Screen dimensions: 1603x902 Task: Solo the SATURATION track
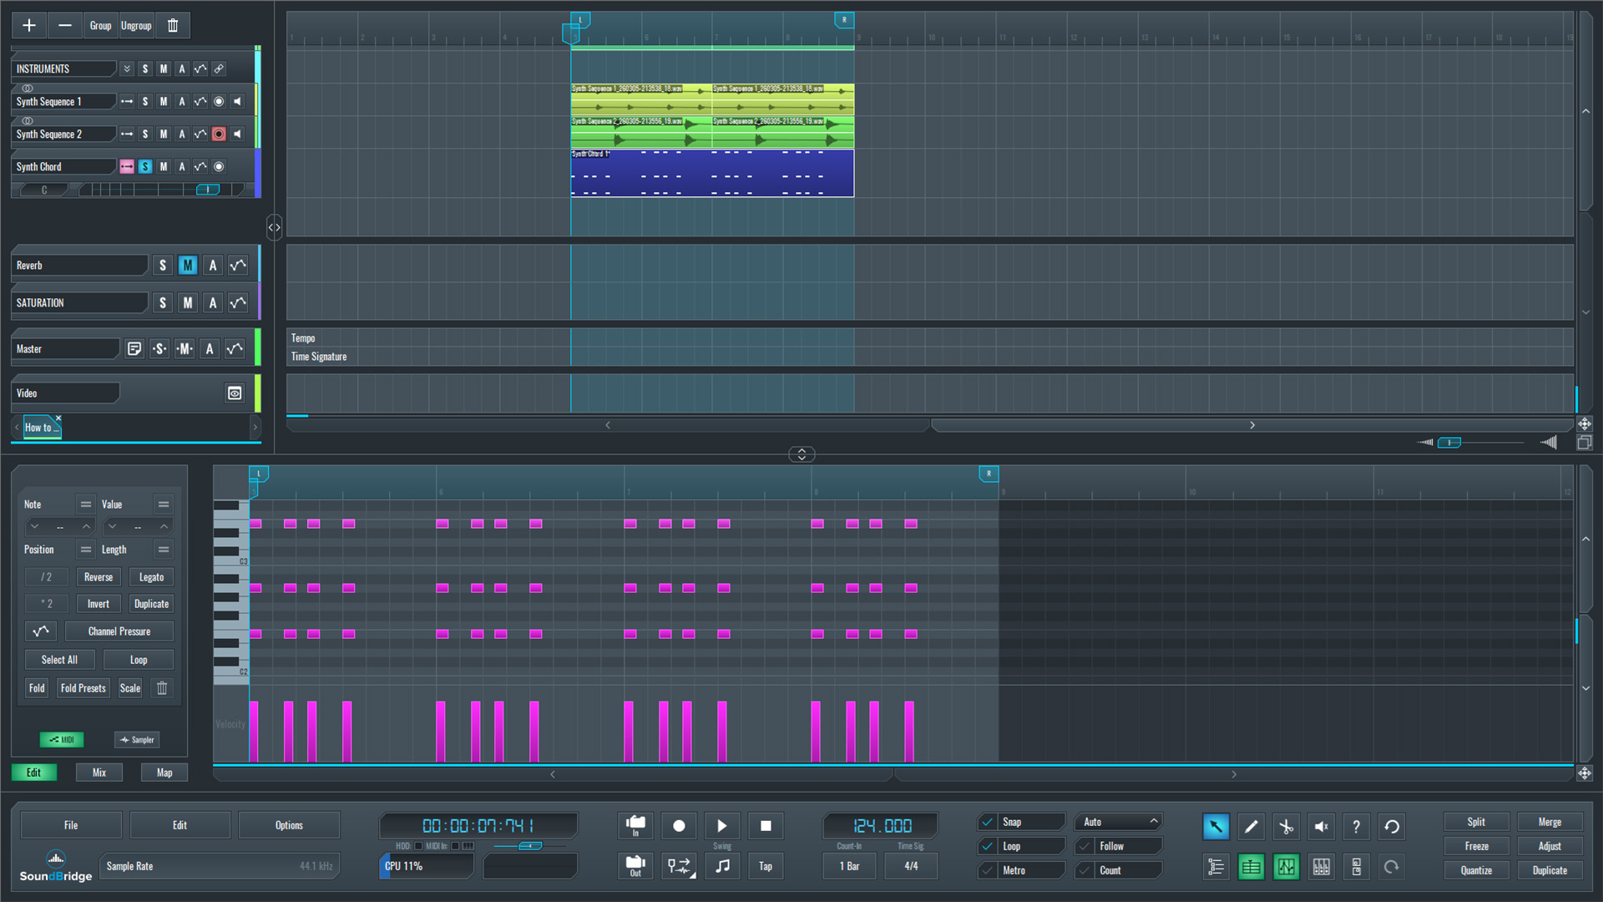point(163,303)
